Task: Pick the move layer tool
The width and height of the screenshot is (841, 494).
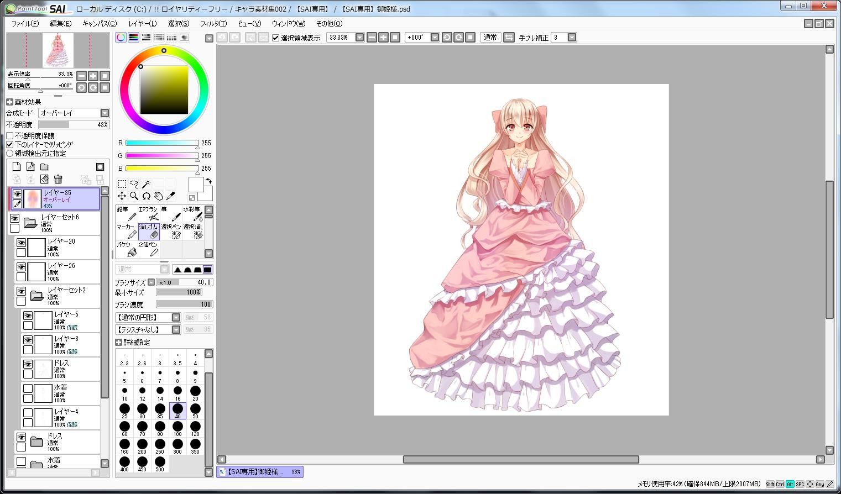Action: [122, 196]
